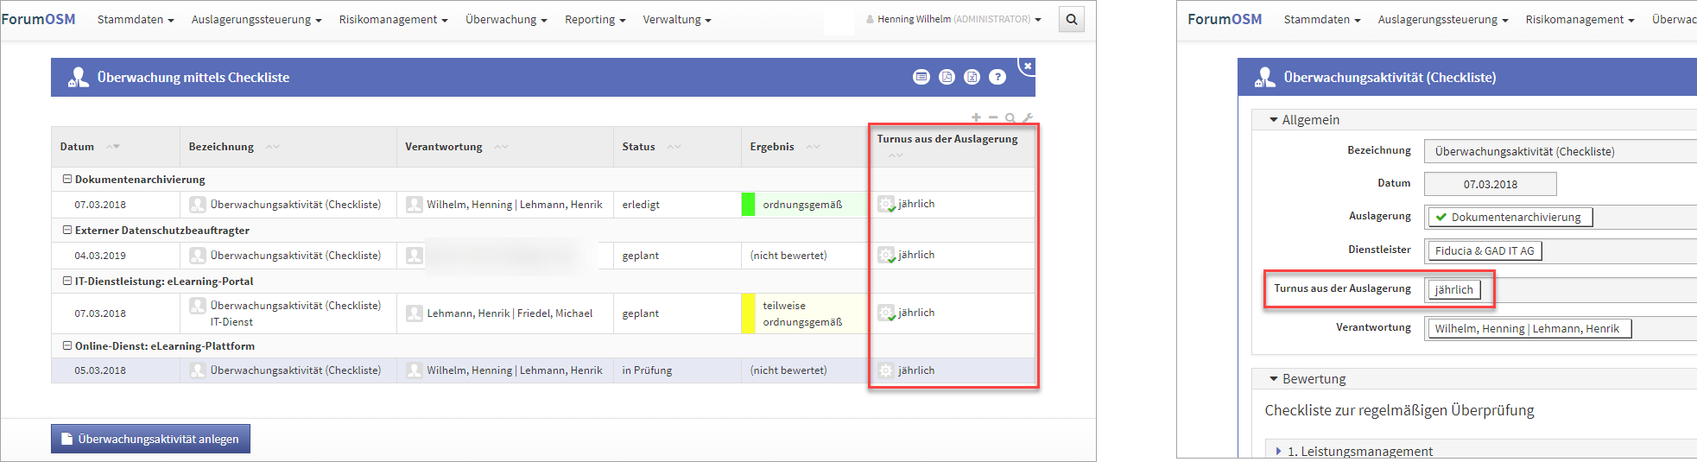Viewport: 1697px width, 462px height.
Task: Export the checklist table to Excel
Action: tap(972, 77)
